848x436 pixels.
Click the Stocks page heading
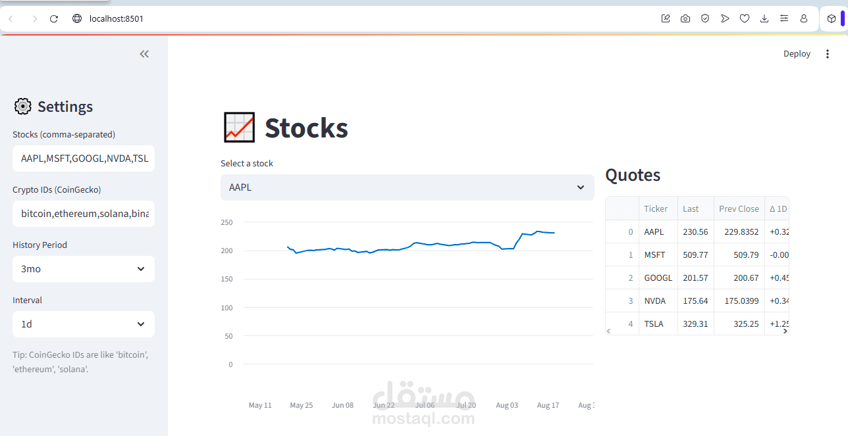point(306,128)
